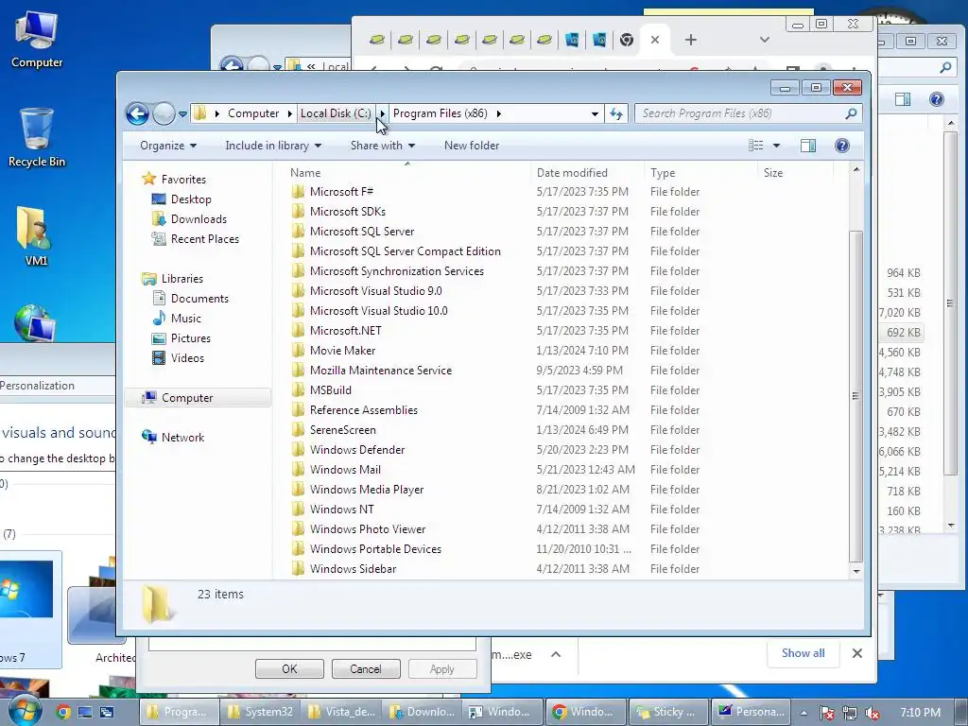
Task: Open the Organize menu
Action: pos(168,146)
